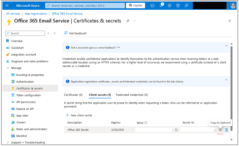Screen dimensions: 239x146
Task: Collapse the sidebar with double chevron
Action: coord(55,33)
